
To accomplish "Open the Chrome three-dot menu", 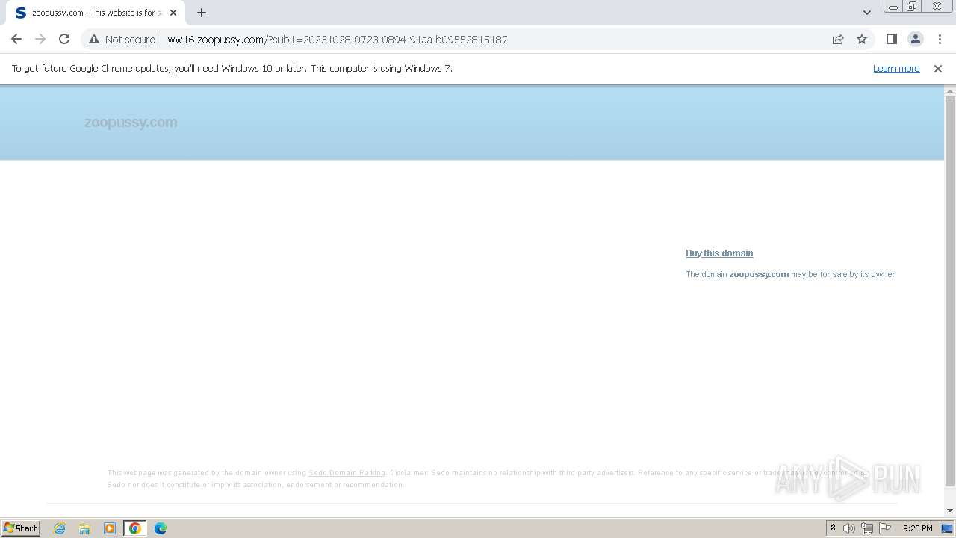I will (939, 39).
